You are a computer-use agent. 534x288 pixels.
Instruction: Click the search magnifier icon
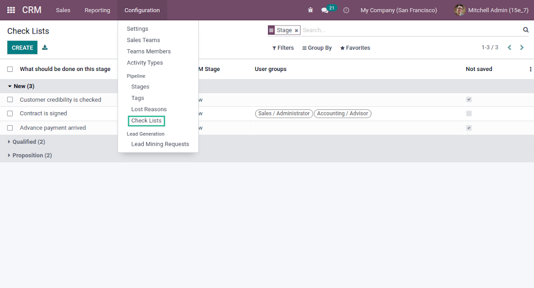click(x=526, y=30)
